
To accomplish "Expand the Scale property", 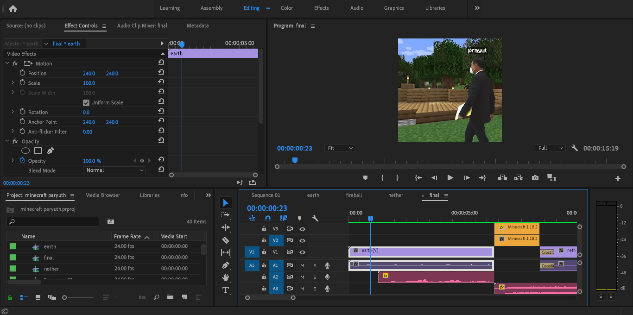I will (x=13, y=83).
